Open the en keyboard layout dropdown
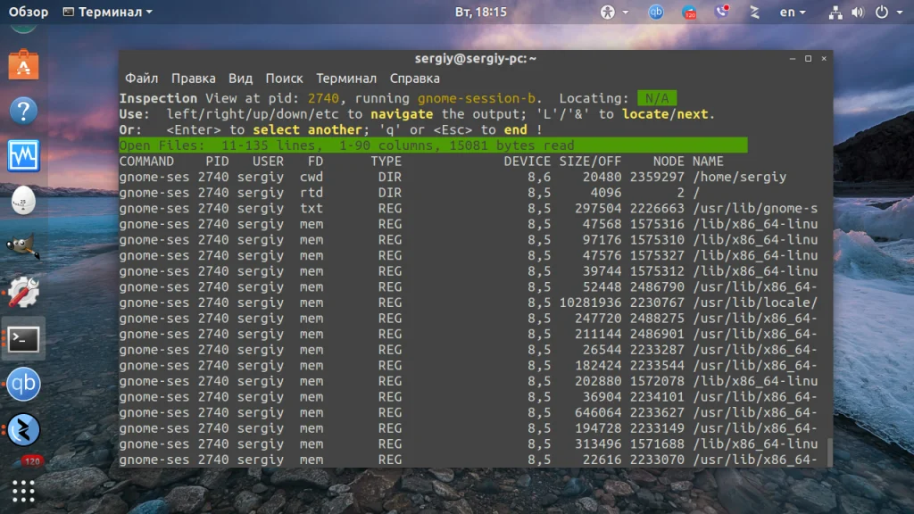 793,12
